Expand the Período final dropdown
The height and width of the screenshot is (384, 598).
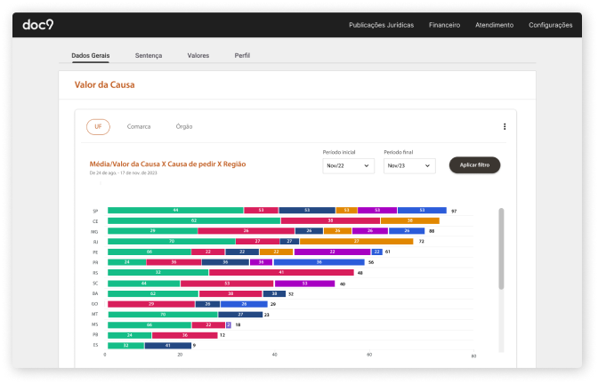click(x=409, y=165)
